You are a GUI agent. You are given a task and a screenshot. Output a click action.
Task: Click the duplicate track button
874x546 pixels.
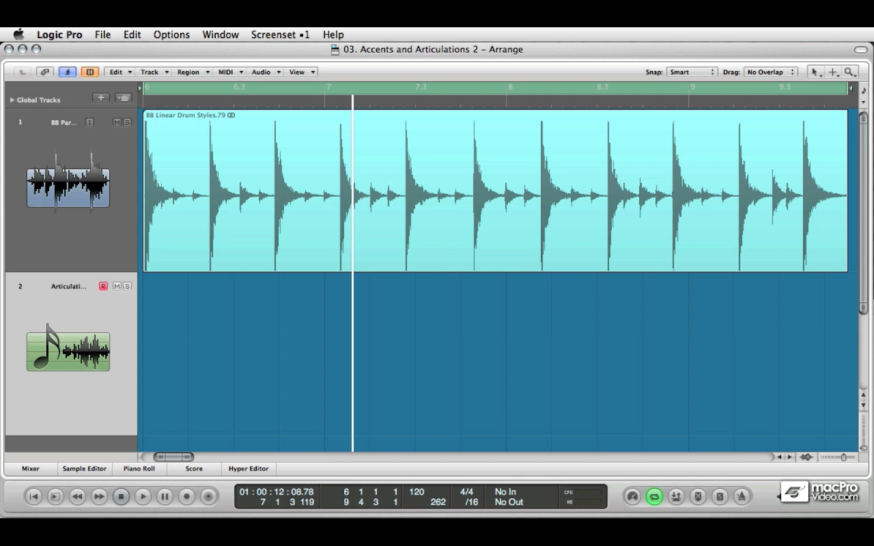pyautogui.click(x=123, y=98)
